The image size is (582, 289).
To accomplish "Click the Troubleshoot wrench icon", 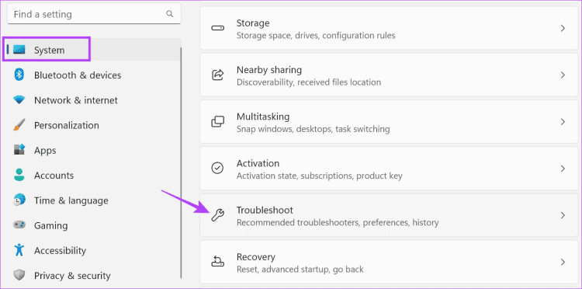I will point(217,215).
